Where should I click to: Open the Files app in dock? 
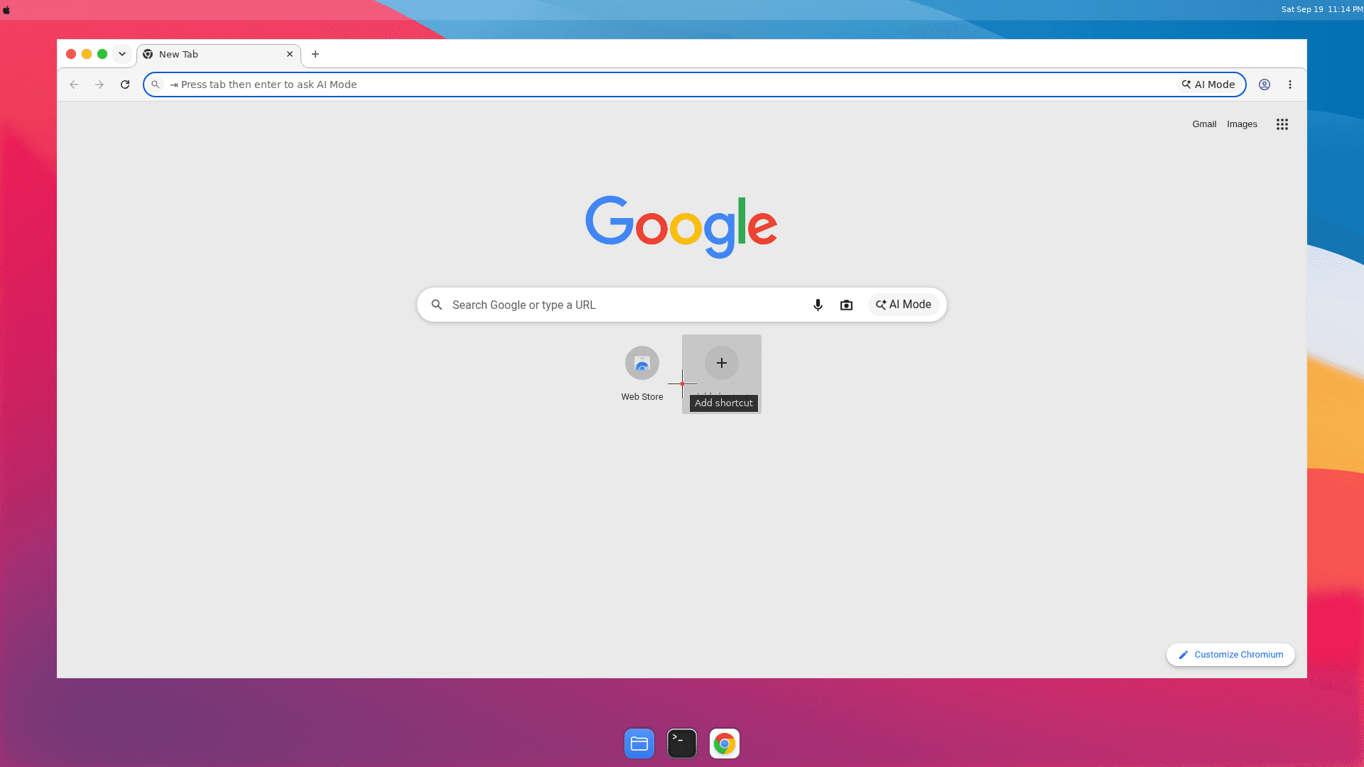tap(639, 744)
